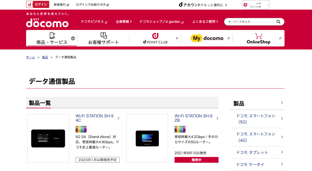Open ドコモビジネス link
Screen dimensions: 312x171
94,22
